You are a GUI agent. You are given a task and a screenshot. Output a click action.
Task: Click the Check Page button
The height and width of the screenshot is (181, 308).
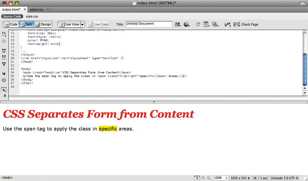tap(246, 24)
